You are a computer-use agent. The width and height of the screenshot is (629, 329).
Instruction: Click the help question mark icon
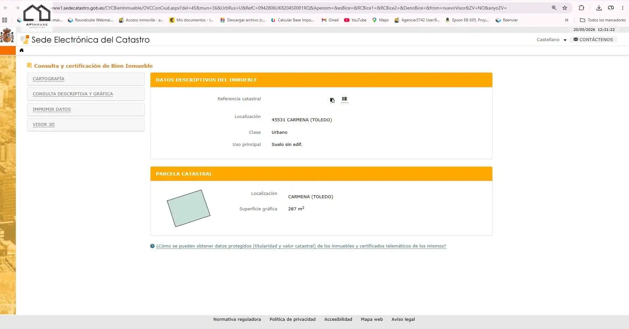pos(152,246)
